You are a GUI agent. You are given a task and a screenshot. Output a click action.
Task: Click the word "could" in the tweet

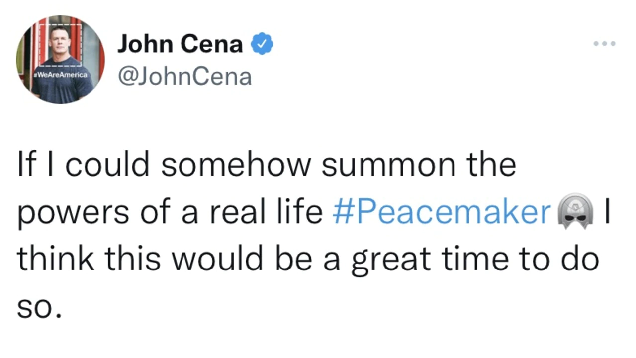tap(107, 165)
